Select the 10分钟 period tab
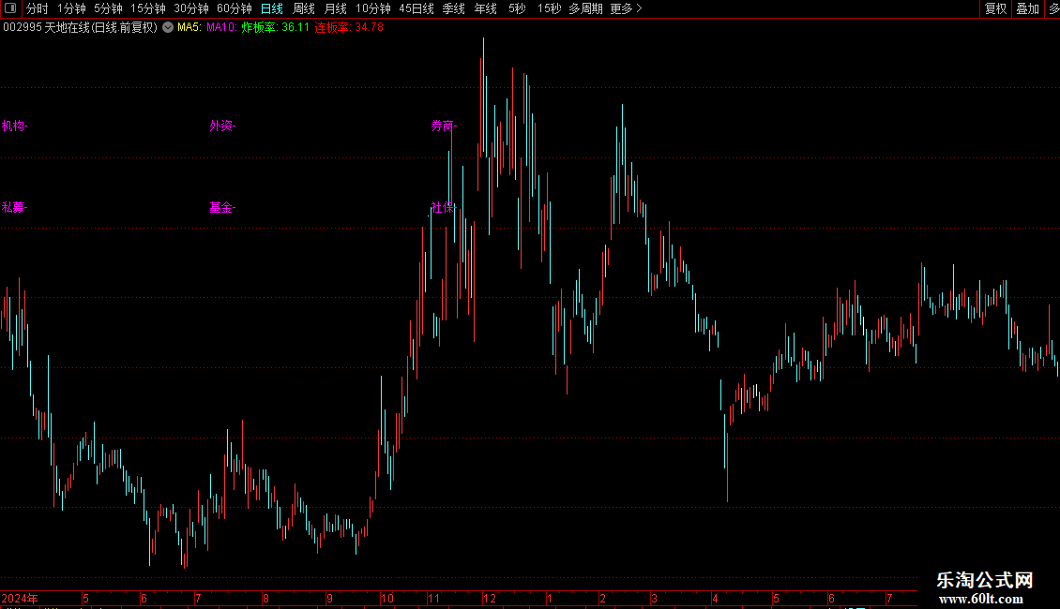 (373, 8)
